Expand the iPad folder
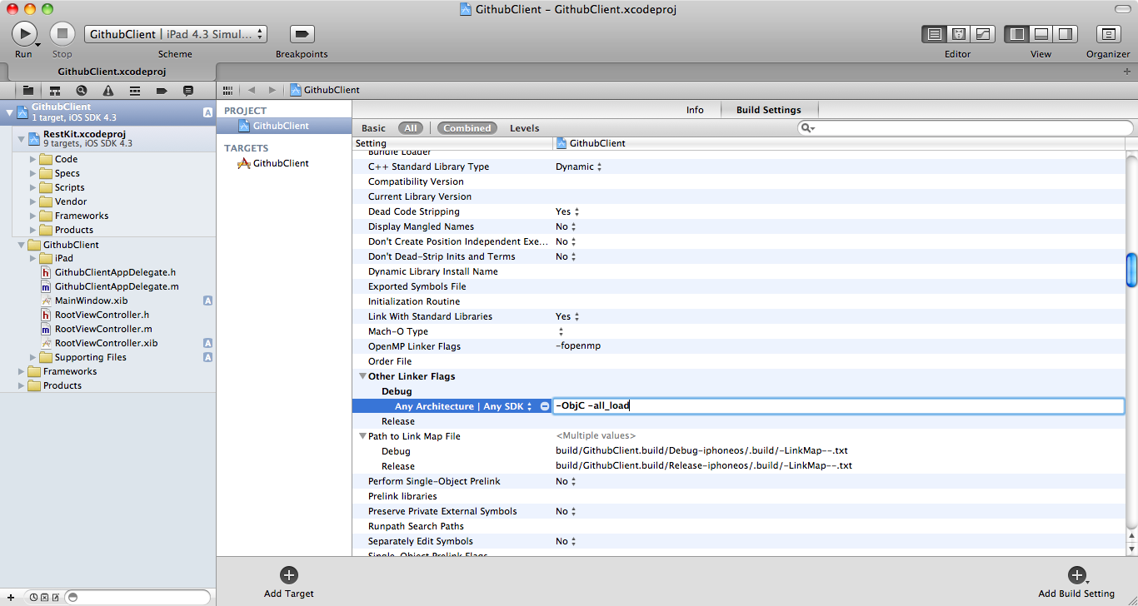 (33, 258)
